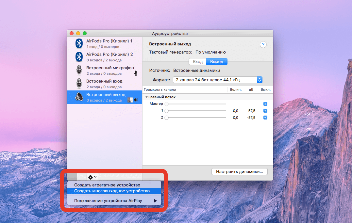Viewport: 352px width, 223px height.
Task: Toggle mute checkbox for Мастер channel
Action: [265, 104]
